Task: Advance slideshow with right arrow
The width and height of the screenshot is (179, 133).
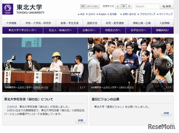Action: (169, 65)
